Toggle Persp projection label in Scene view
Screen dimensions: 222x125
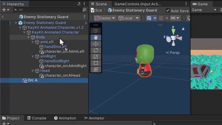tap(173, 52)
